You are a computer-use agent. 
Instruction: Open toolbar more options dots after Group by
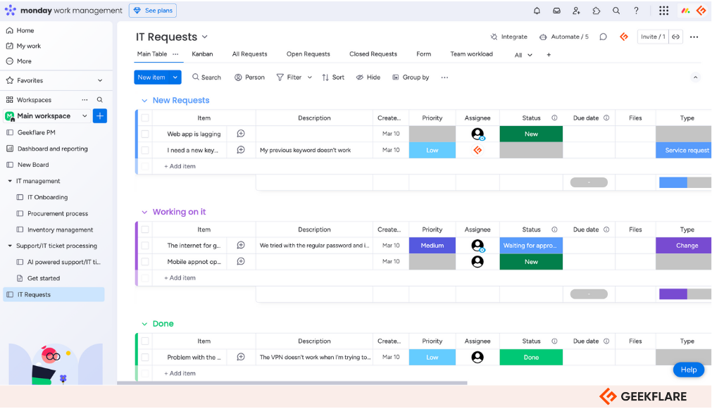click(444, 77)
